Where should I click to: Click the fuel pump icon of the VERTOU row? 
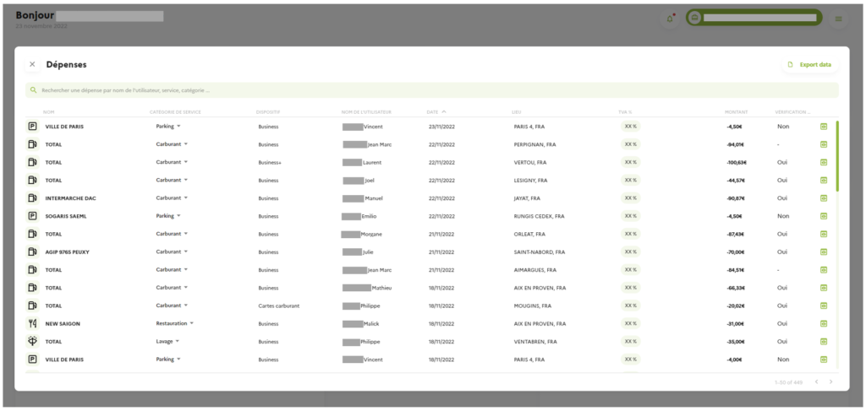tap(33, 163)
